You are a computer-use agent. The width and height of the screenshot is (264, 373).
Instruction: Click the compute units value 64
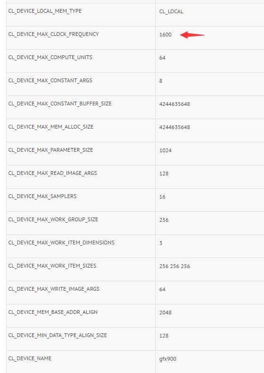coord(162,58)
